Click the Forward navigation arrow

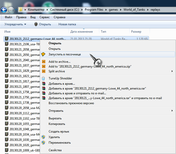[11, 10]
